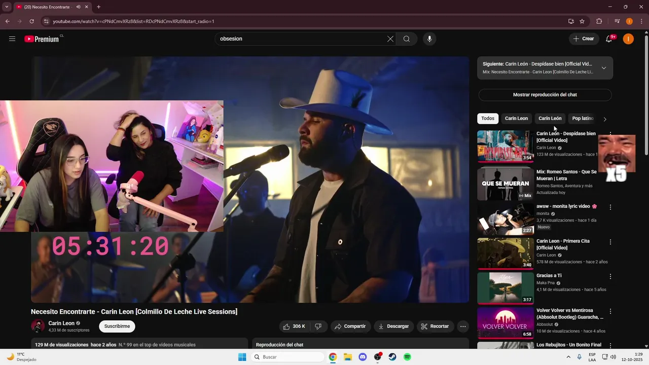
Task: Mute the tab via speaker icon
Action: coord(78,7)
